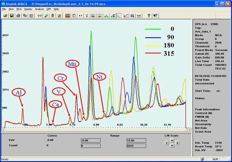Screen dimensions: 232x162
Task: Open the MCA menu
Action: tap(19, 9)
